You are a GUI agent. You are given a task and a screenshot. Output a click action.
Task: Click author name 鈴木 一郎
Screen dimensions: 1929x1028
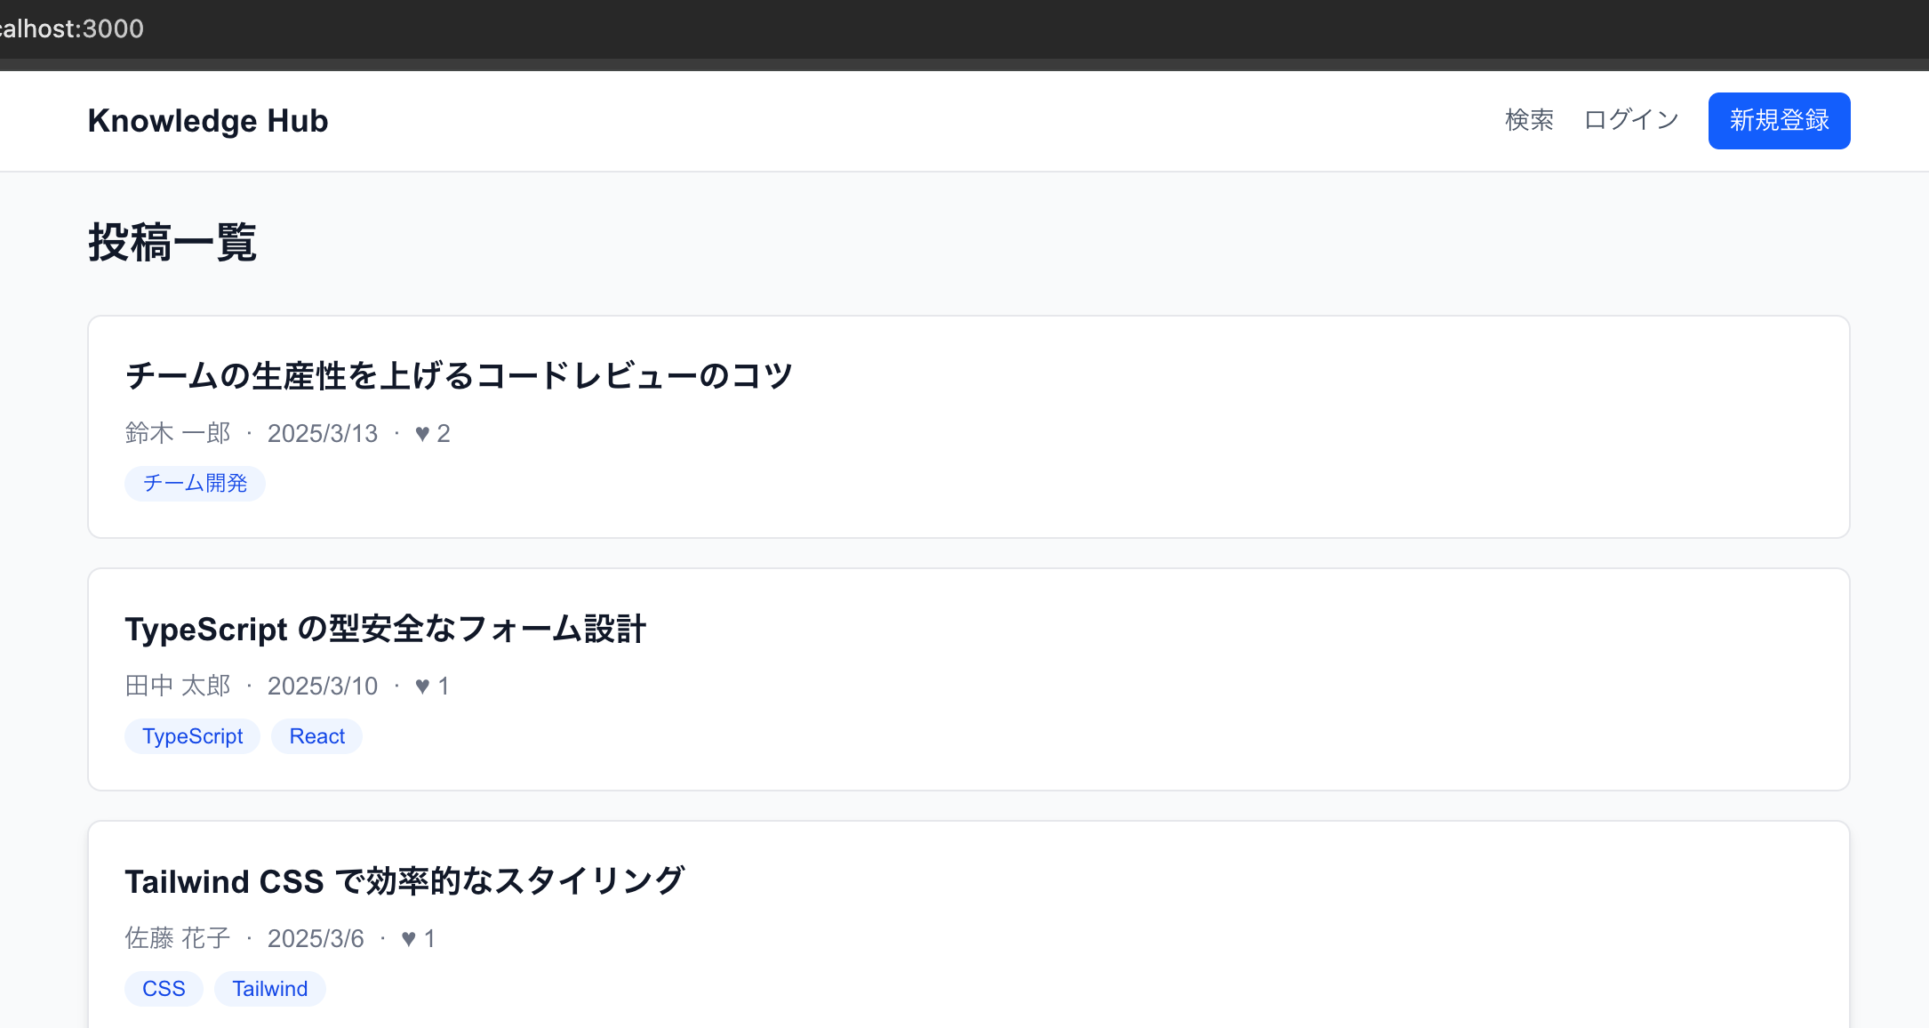pyautogui.click(x=178, y=433)
